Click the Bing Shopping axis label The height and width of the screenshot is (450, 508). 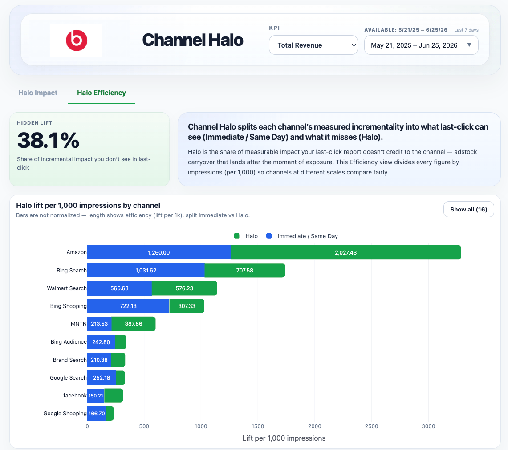[69, 306]
